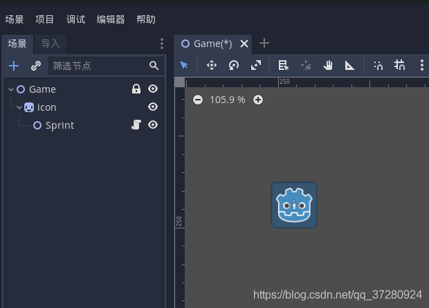429x308 pixels.
Task: Click the Sprint node's circle icon
Action: [37, 125]
